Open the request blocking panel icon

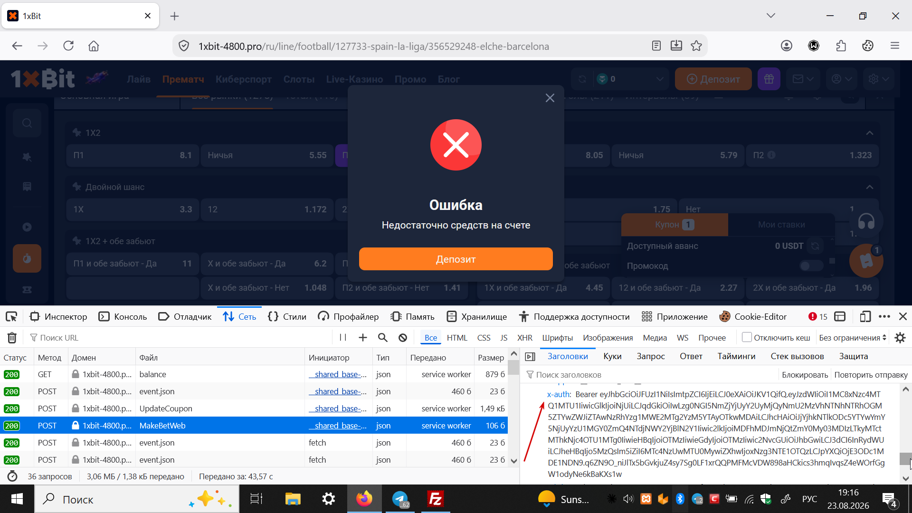click(x=403, y=338)
